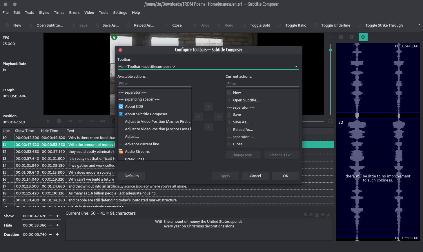Click the previous-line skip button below video
This screenshot has width=423, height=252.
[x=92, y=121]
